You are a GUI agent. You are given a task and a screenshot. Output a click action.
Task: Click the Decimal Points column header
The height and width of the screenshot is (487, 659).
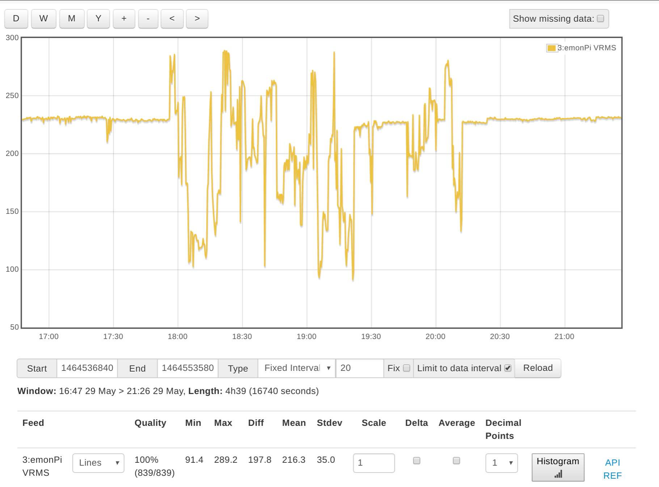tap(503, 429)
